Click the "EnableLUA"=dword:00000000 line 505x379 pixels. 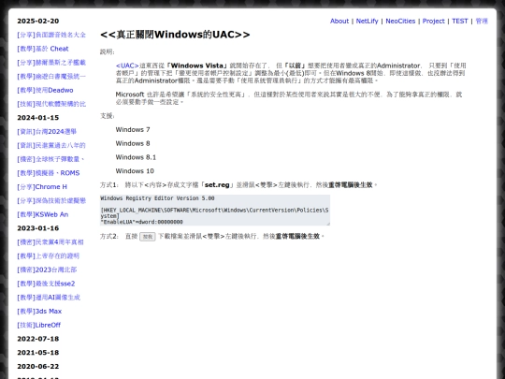(142, 222)
